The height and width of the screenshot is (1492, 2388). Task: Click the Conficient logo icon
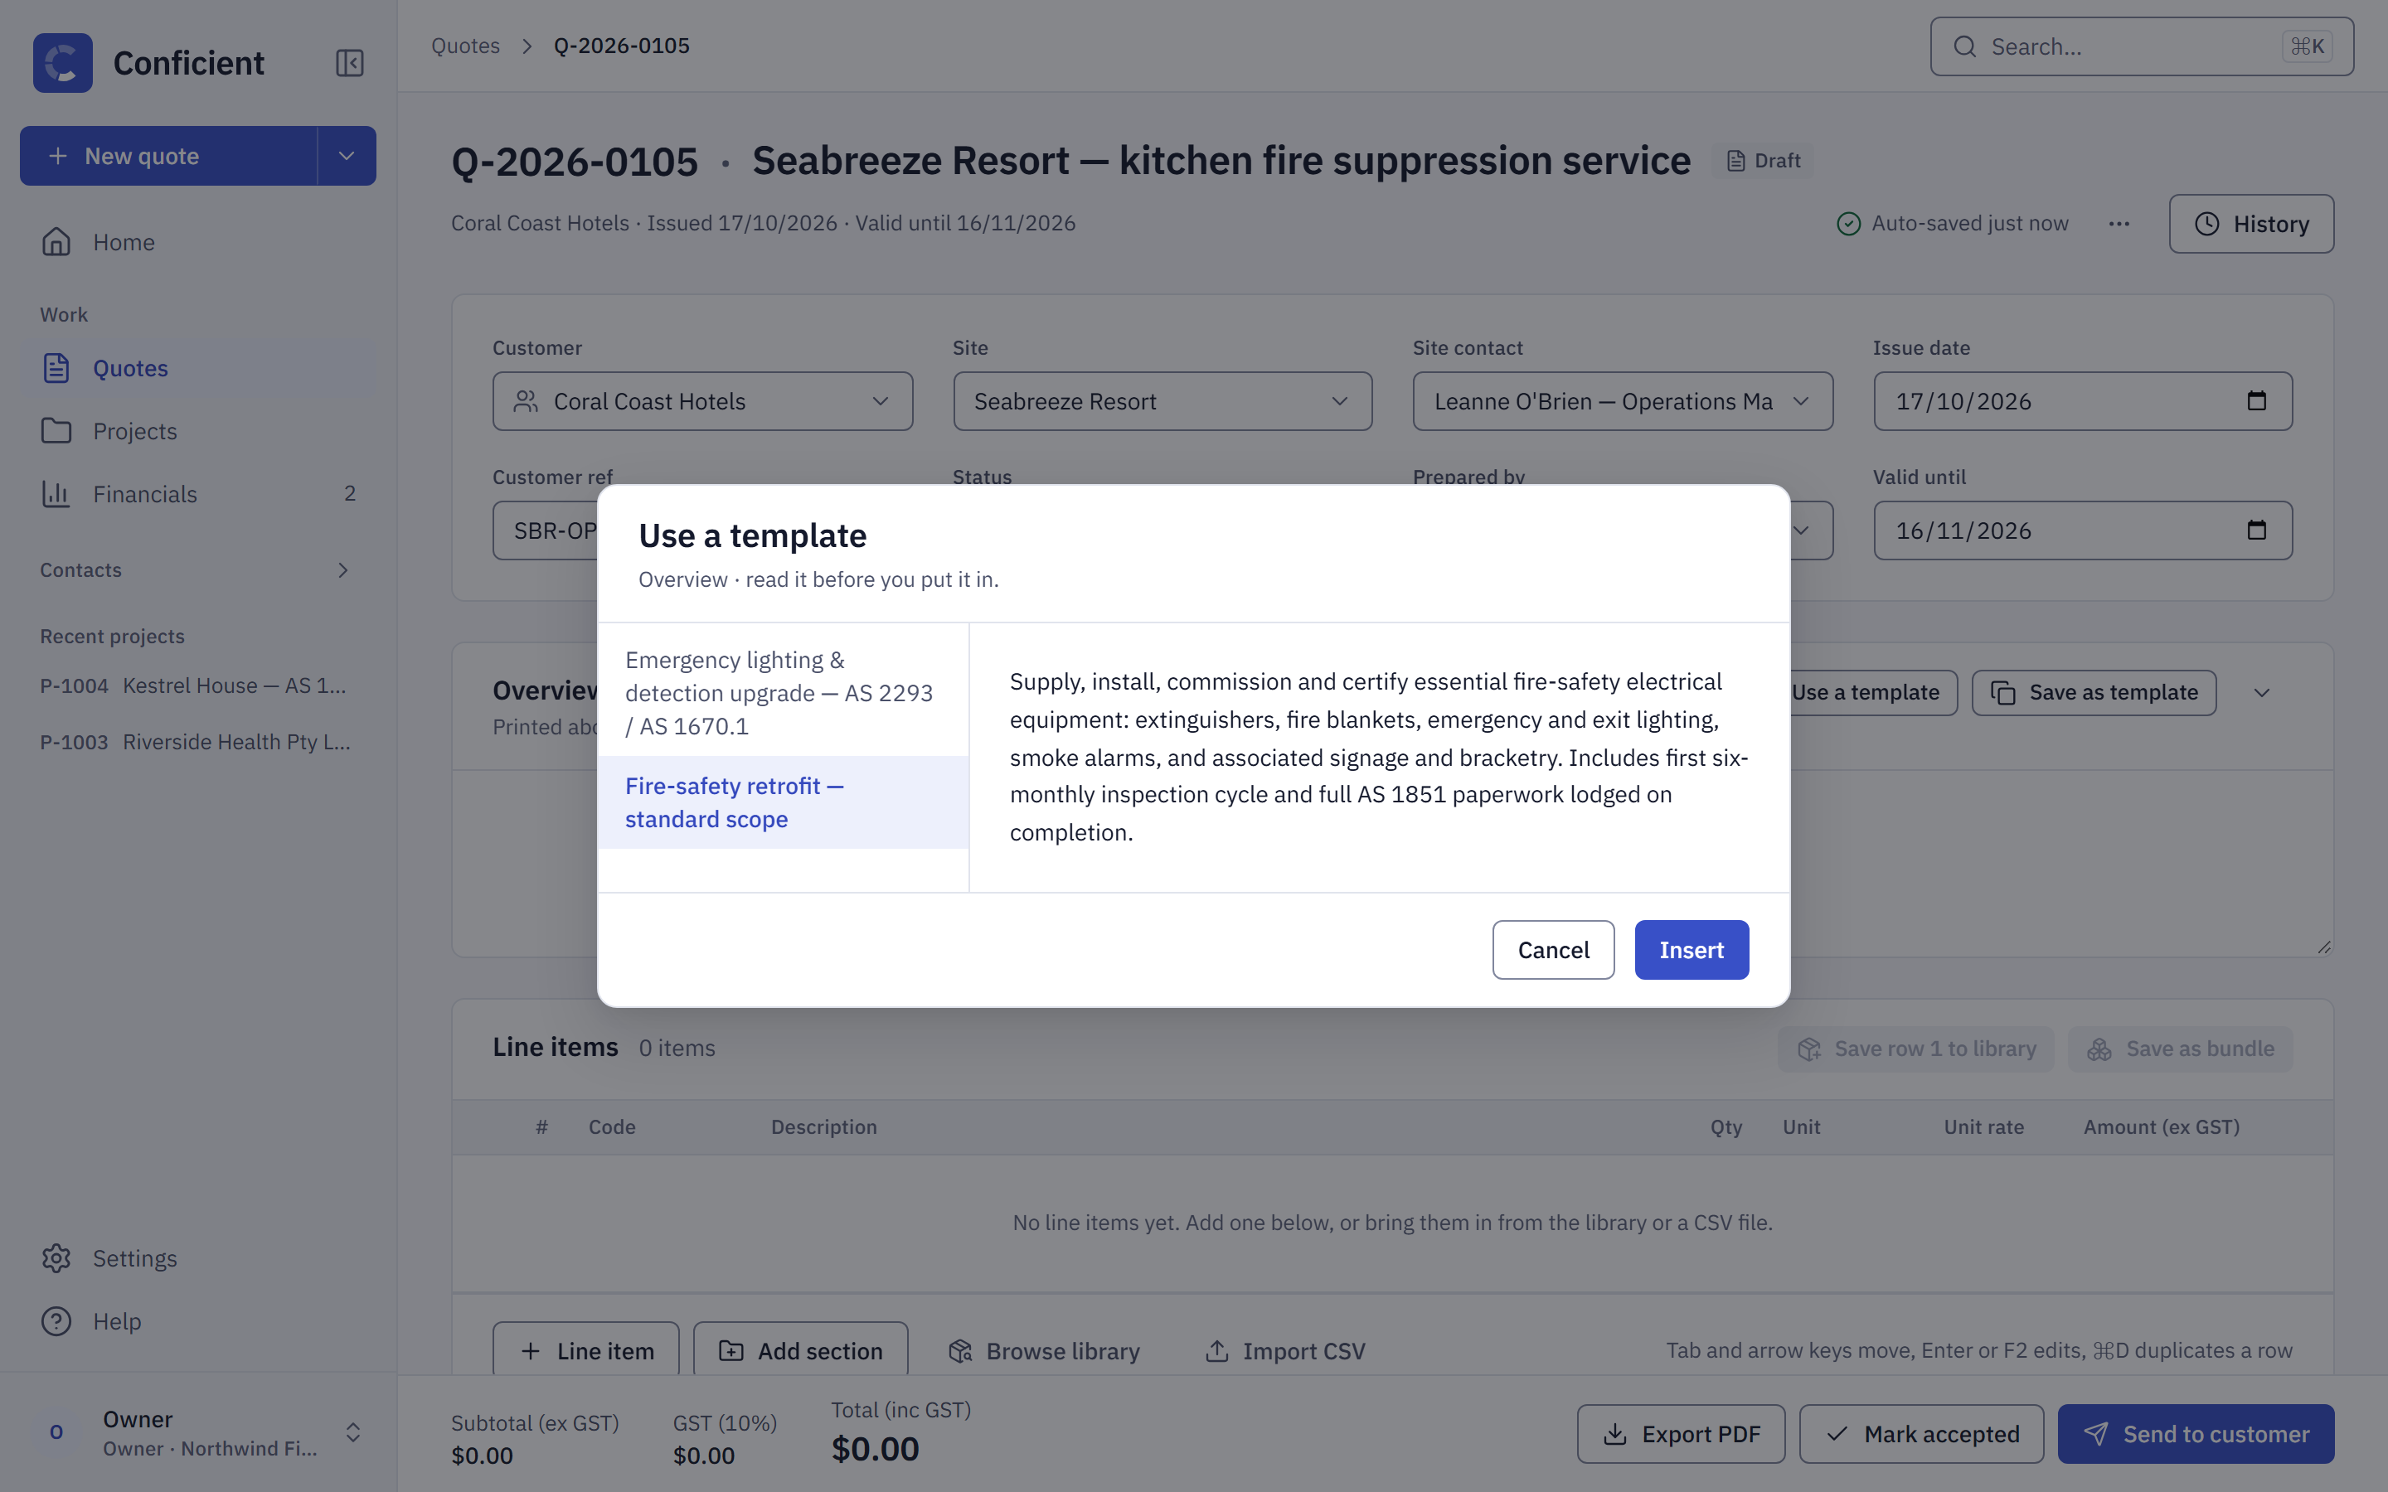[x=62, y=63]
